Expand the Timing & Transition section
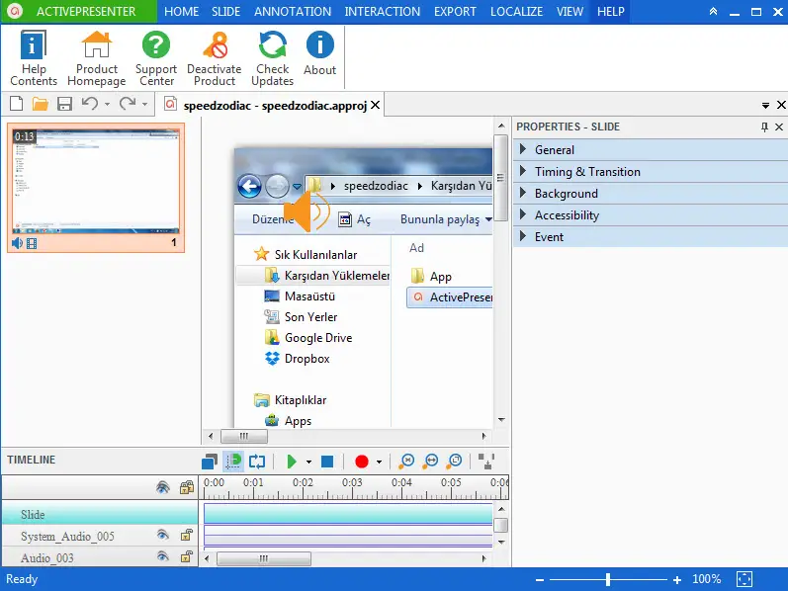Viewport: 788px width, 591px height. point(651,171)
